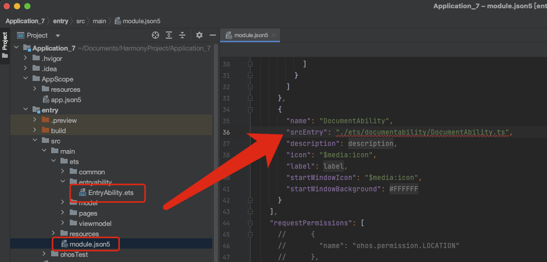Click the orange .preview folder icon

click(x=45, y=120)
